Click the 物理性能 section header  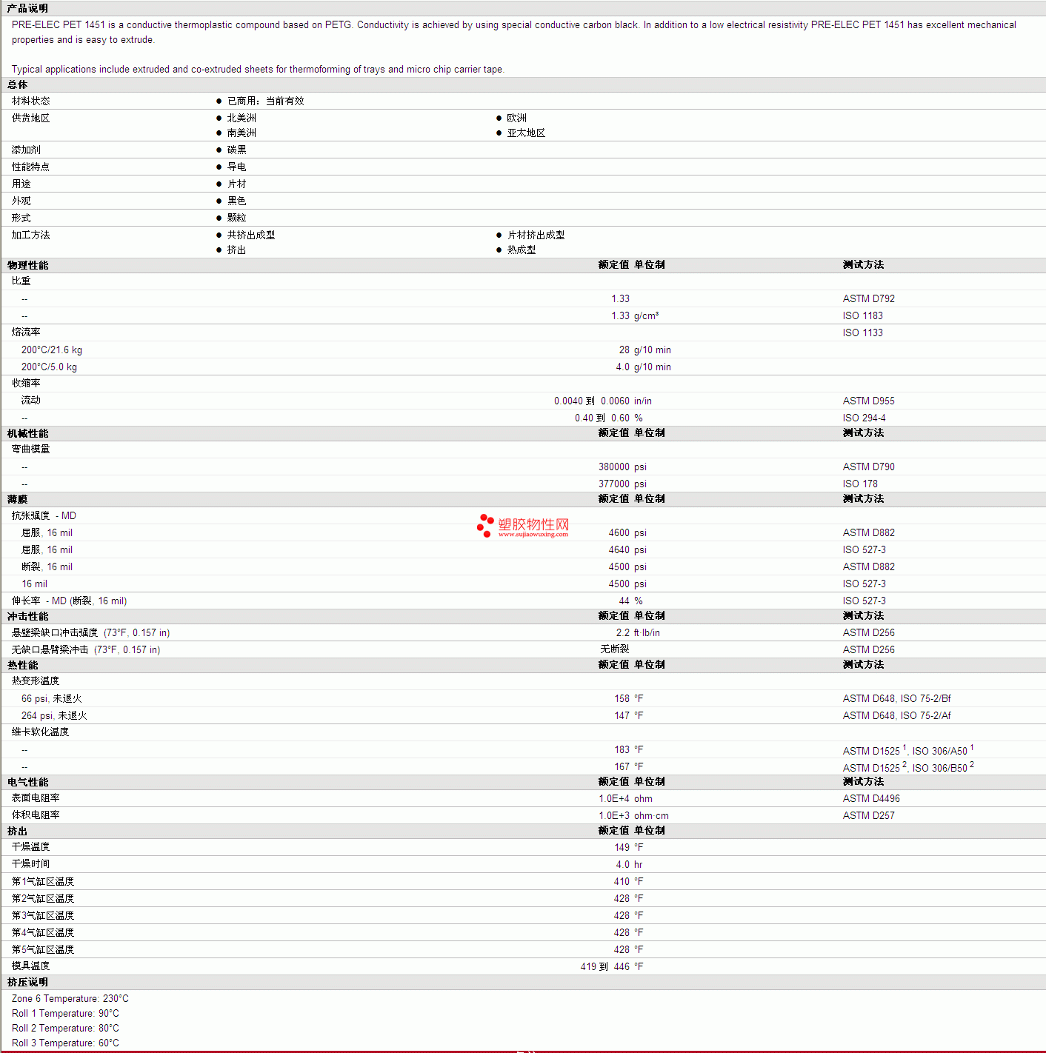[x=27, y=265]
